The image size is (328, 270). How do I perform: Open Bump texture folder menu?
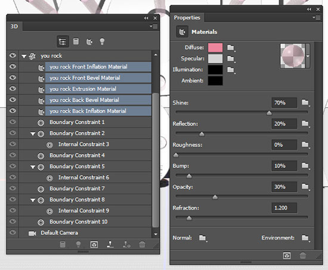coord(305,165)
